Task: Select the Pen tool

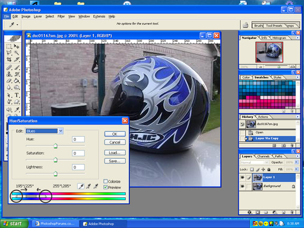Action: [x=9, y=102]
